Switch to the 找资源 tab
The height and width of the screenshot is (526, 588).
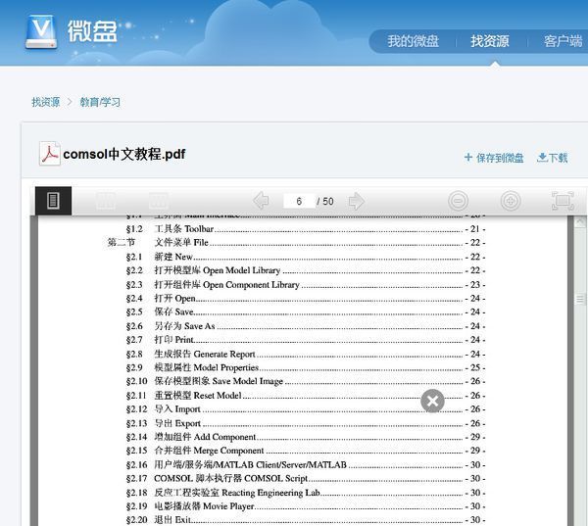click(490, 41)
